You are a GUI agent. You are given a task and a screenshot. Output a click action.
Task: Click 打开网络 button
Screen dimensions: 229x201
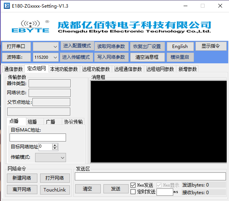coord(55,178)
